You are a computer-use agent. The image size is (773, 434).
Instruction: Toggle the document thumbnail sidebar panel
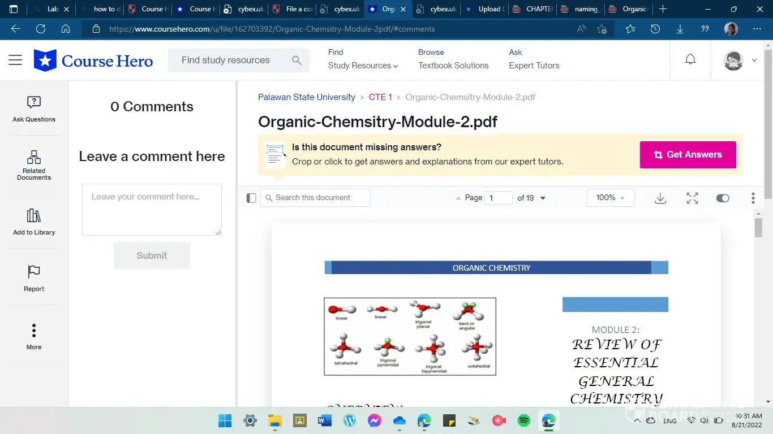click(x=251, y=198)
